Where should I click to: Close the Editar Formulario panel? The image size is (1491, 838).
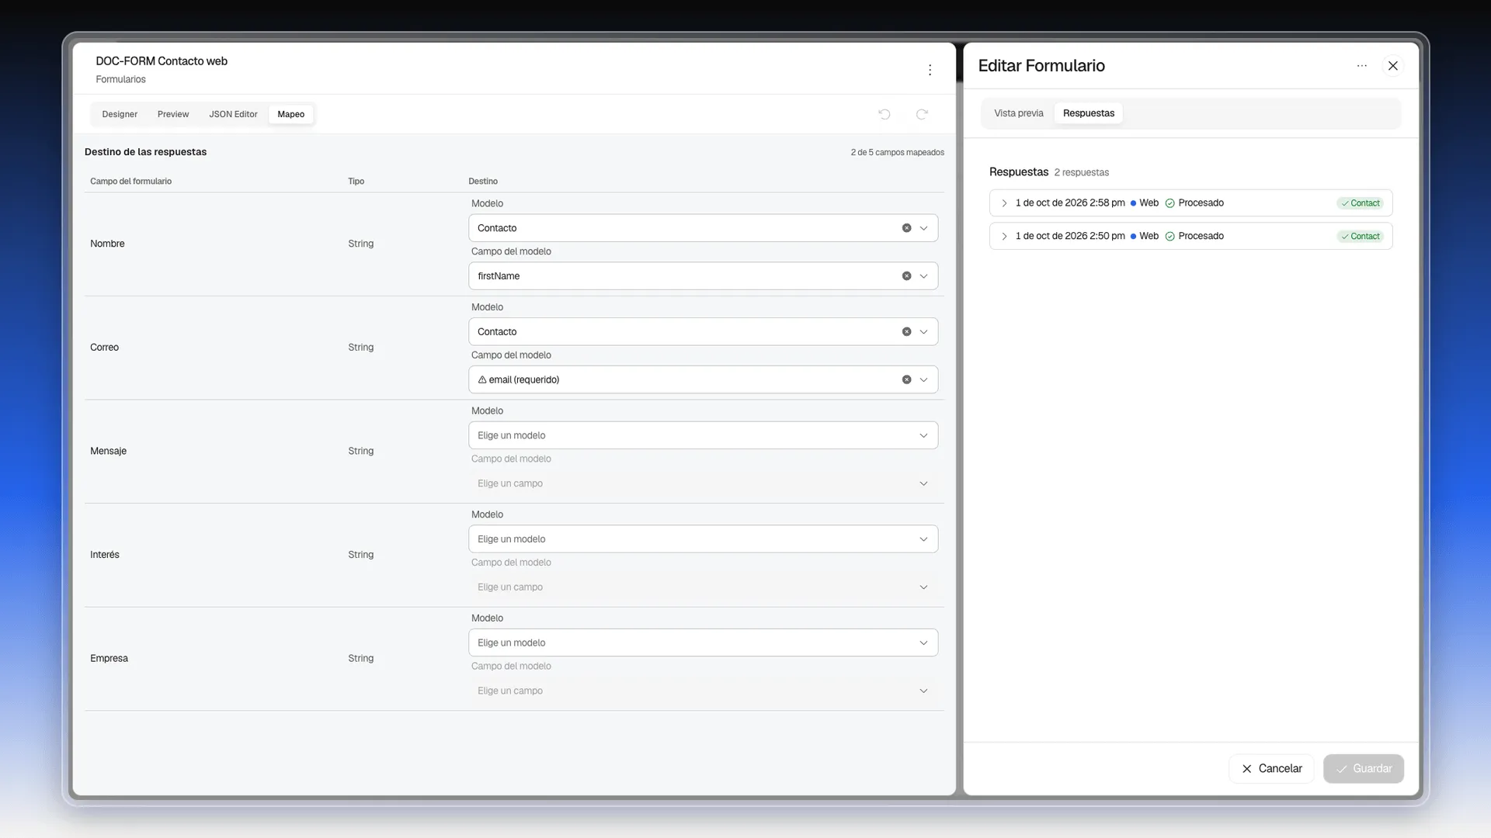(1393, 66)
